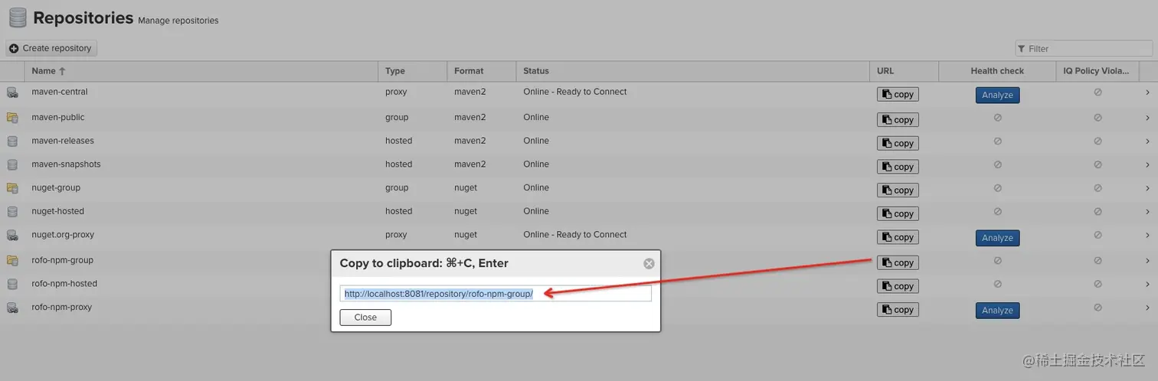The width and height of the screenshot is (1158, 381).
Task: Click the nuget.org-proxy repository icon
Action: click(x=12, y=235)
